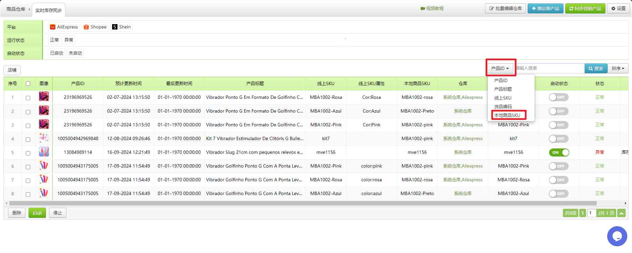This screenshot has height=253, width=632.
Task: Select the Shopee platform filter
Action: (95, 27)
